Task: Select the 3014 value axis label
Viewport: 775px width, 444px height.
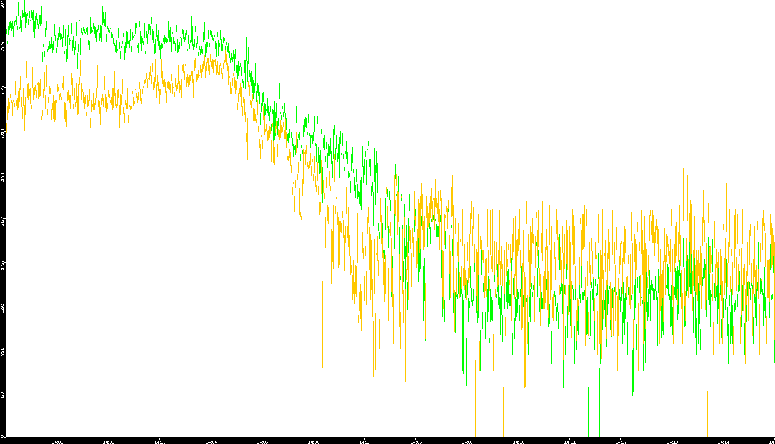Action: 3,133
